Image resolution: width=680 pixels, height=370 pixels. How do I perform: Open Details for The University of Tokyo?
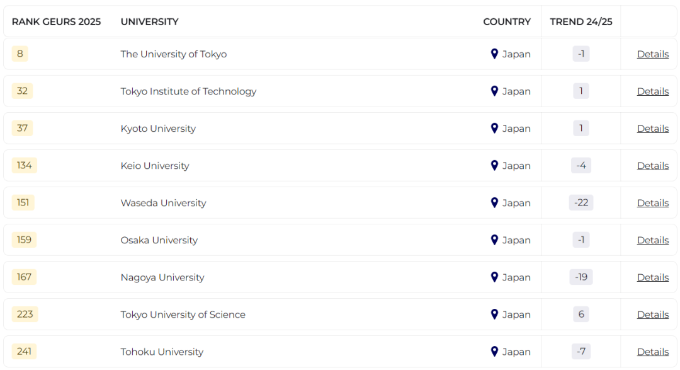(x=653, y=54)
